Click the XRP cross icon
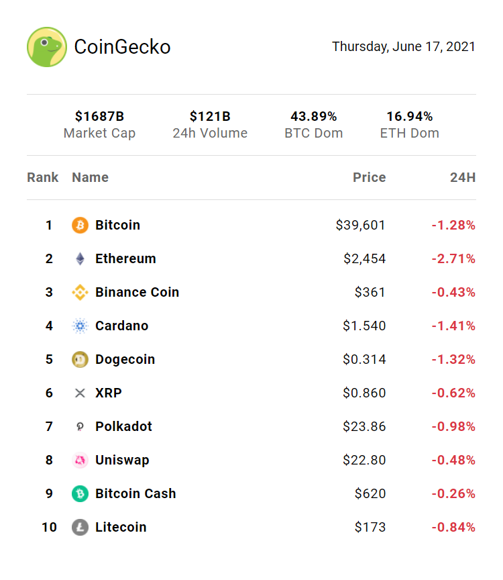 pyautogui.click(x=80, y=393)
